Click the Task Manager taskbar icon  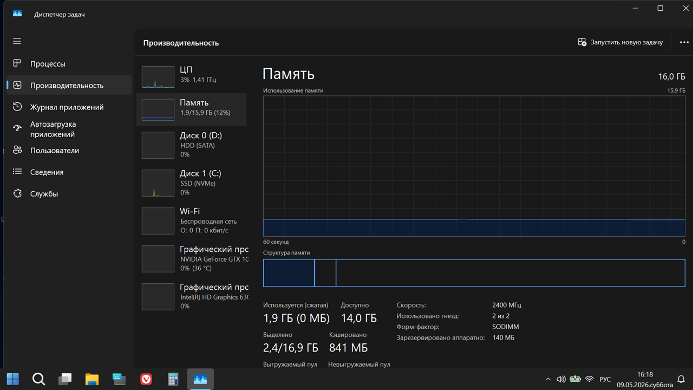(200, 379)
